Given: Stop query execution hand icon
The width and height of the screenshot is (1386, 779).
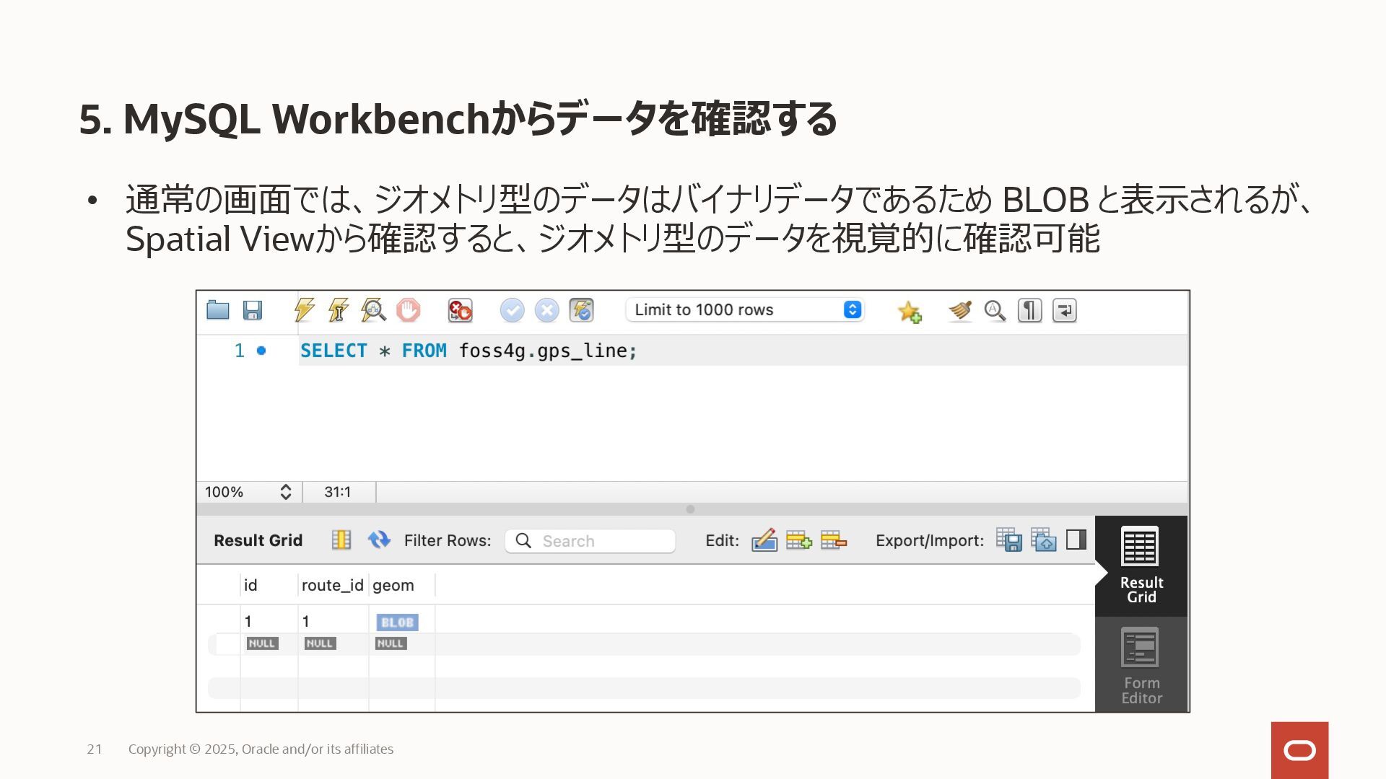Looking at the screenshot, I should click(x=408, y=310).
